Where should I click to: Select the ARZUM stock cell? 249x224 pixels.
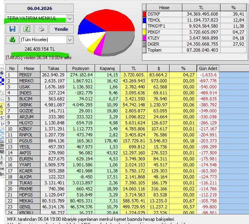[x=29, y=117]
